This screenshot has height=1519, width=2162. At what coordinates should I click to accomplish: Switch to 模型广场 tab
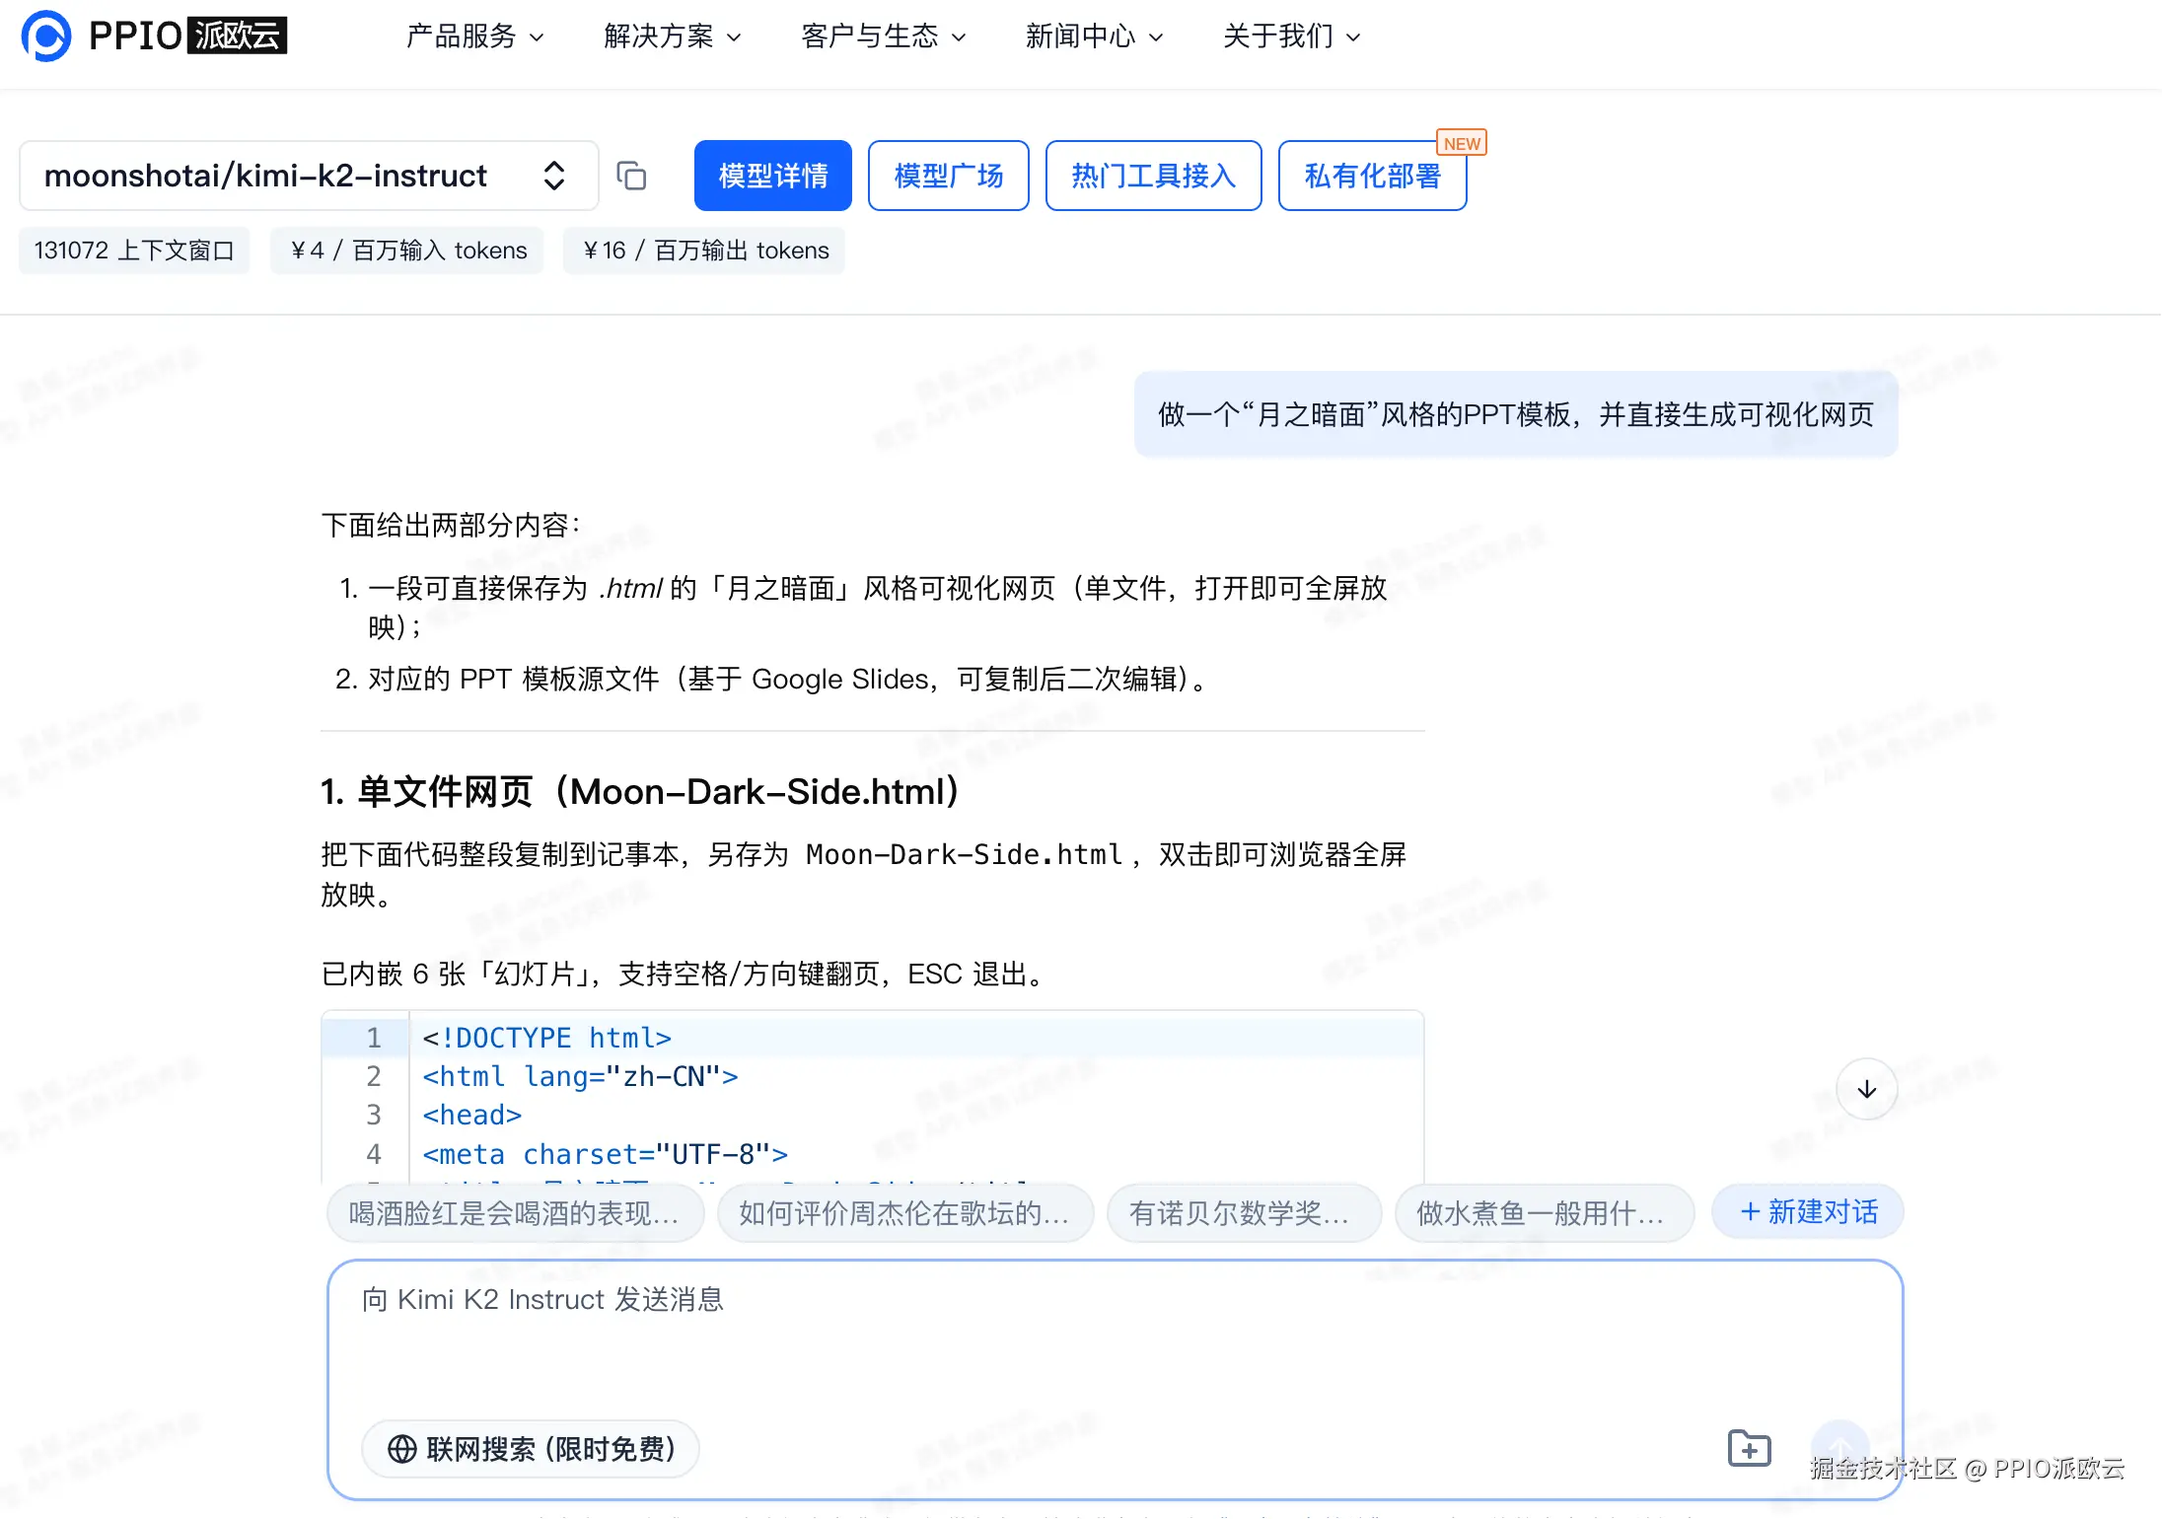click(948, 176)
